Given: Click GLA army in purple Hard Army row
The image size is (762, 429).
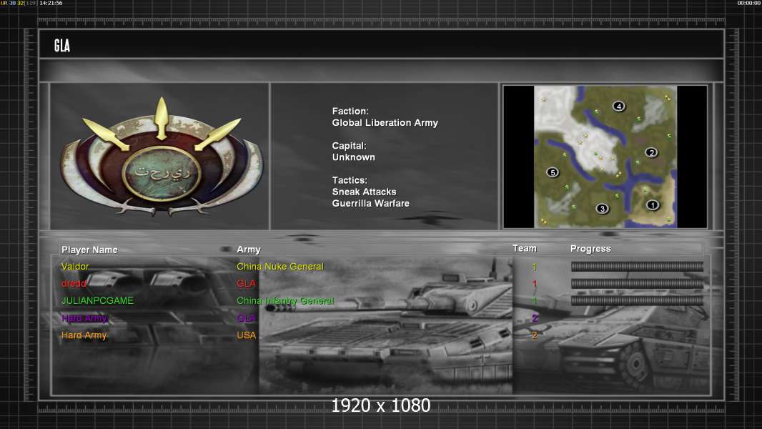Looking at the screenshot, I should 246,318.
